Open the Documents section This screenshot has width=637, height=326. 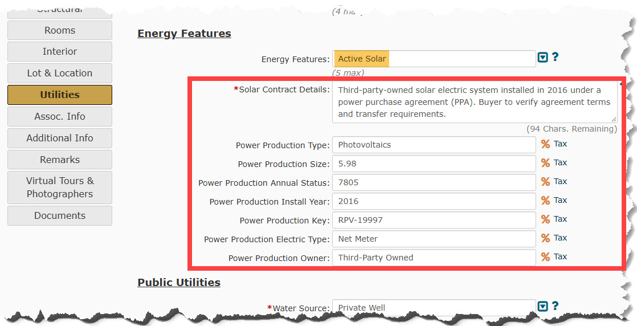click(x=60, y=215)
